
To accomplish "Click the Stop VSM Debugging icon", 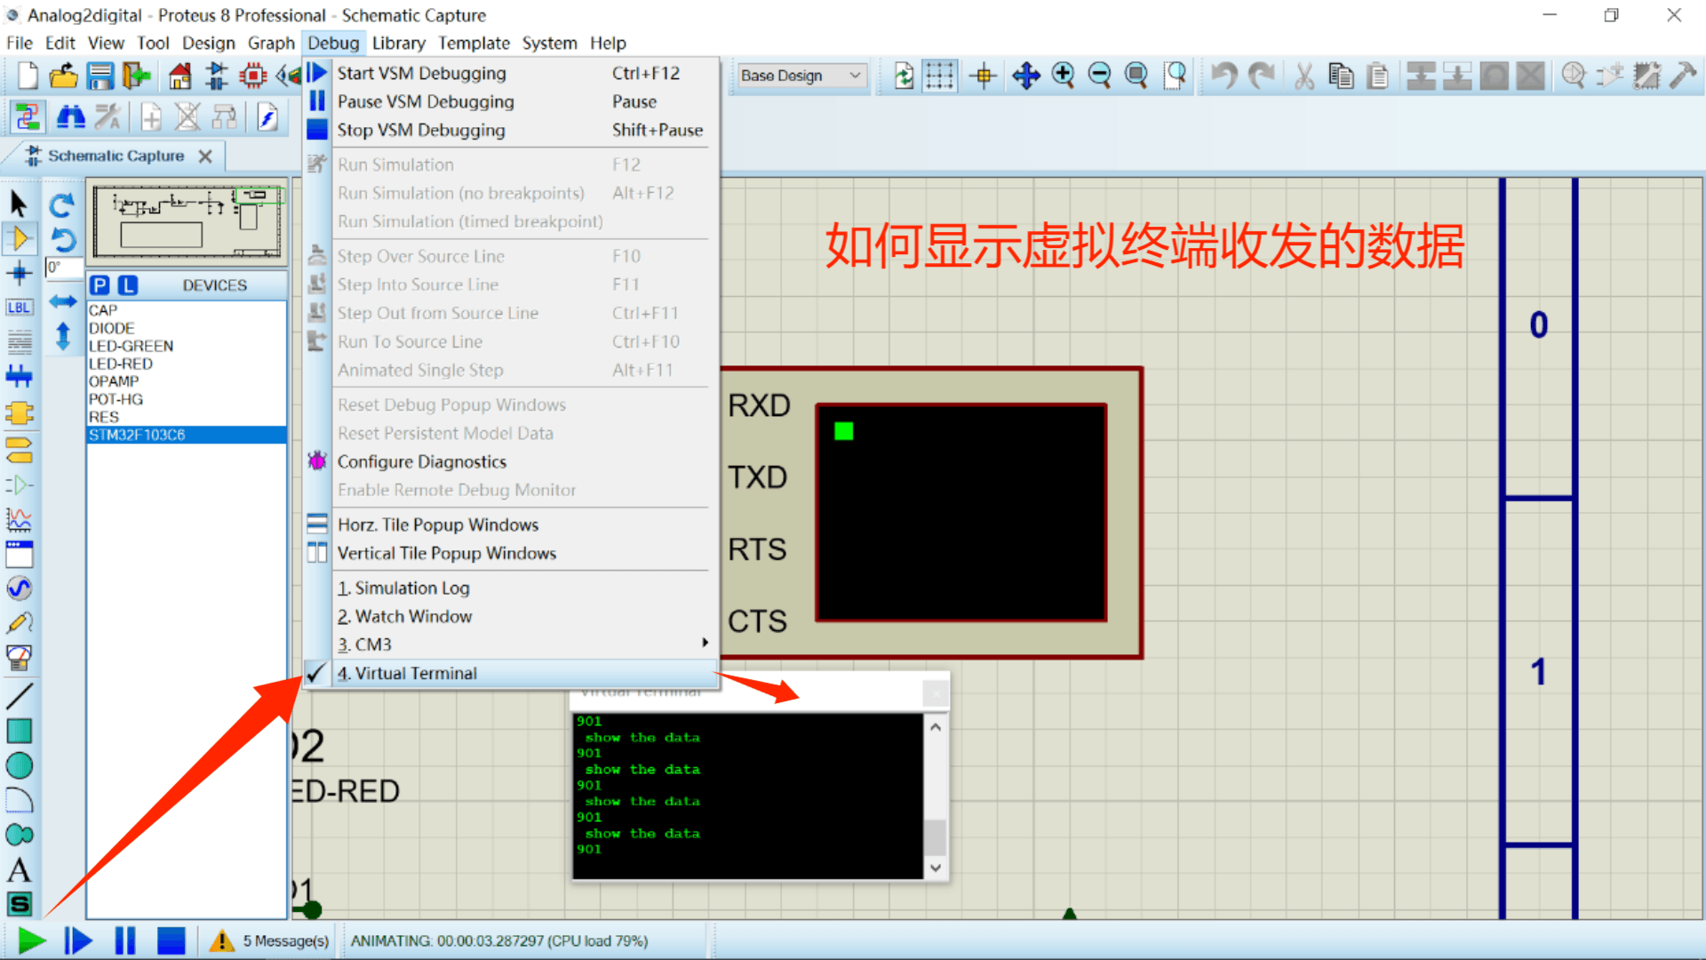I will pyautogui.click(x=317, y=129).
